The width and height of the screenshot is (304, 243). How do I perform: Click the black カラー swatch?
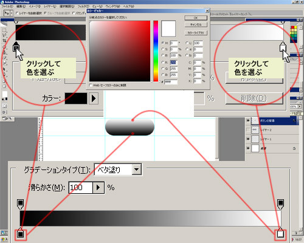click(76, 98)
